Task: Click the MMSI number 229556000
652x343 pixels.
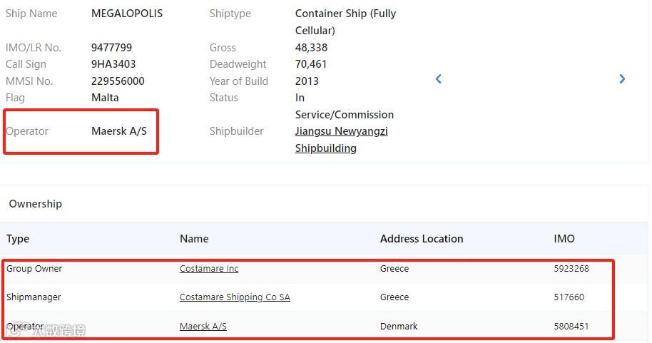Action: click(x=118, y=81)
